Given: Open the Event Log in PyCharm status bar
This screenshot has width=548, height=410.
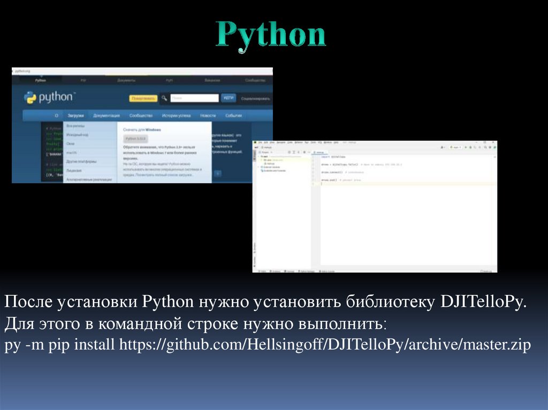Looking at the screenshot, I should tap(486, 271).
